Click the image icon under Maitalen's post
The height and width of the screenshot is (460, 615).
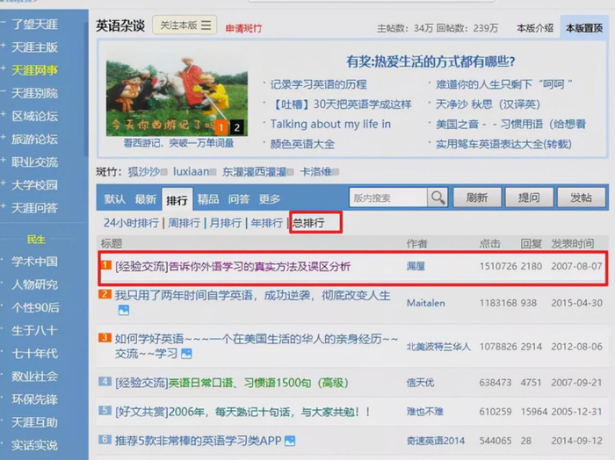[124, 310]
